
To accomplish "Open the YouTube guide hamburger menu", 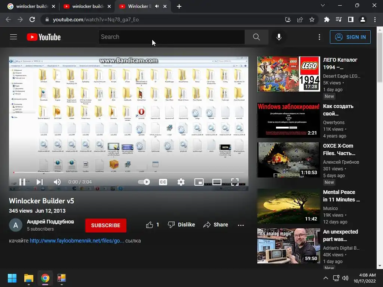I will point(13,37).
